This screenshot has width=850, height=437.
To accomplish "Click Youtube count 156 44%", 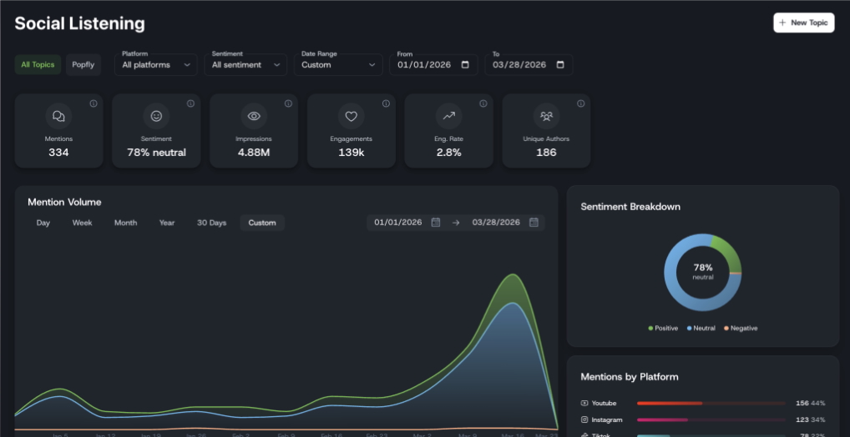I will click(x=811, y=403).
